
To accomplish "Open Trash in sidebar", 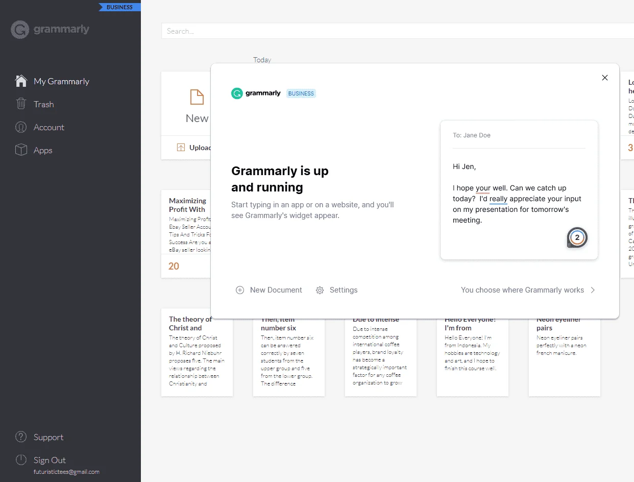I will tap(44, 104).
